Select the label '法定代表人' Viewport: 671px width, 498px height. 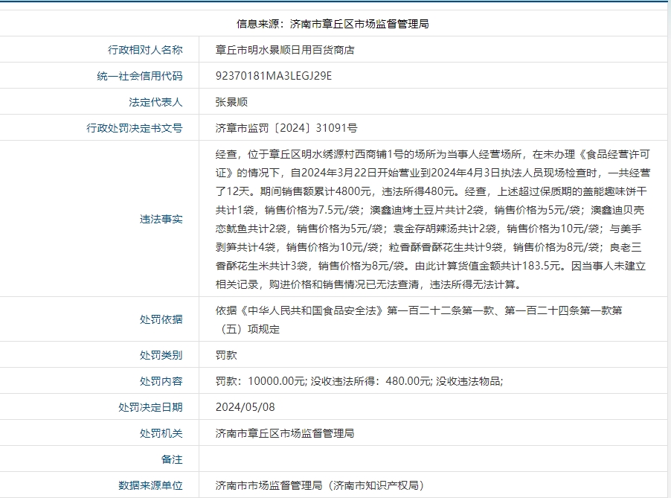[x=155, y=102]
